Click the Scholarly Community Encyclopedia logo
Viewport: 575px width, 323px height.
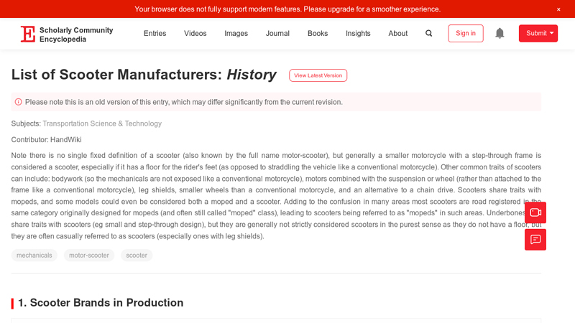[x=66, y=34]
